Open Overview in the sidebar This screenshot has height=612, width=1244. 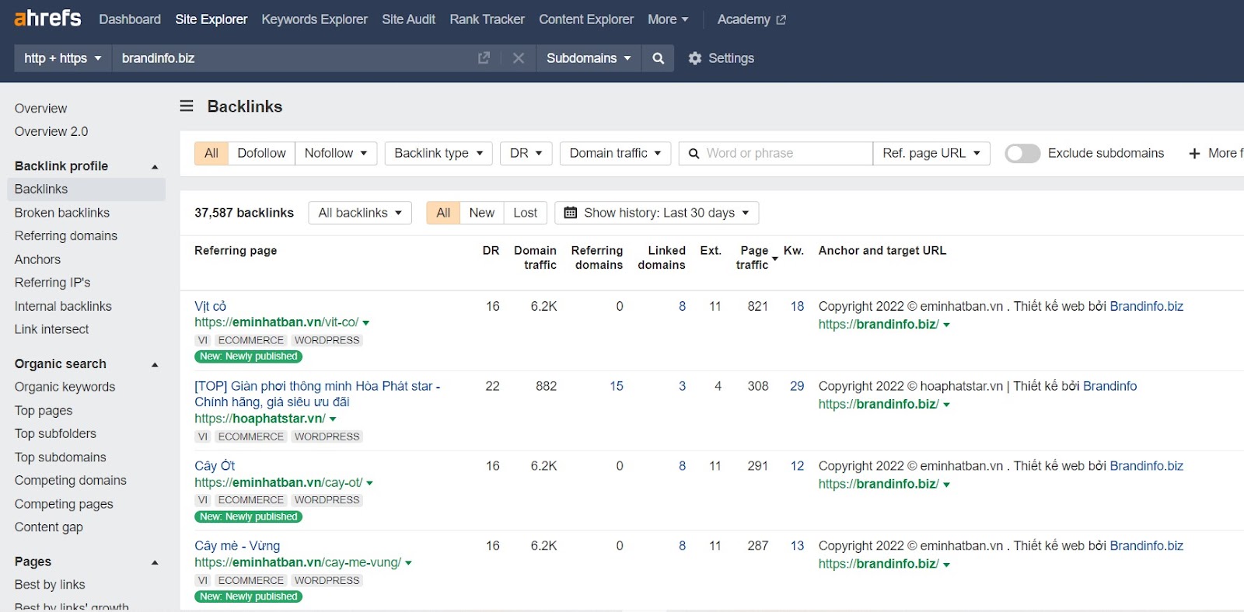[x=40, y=109]
